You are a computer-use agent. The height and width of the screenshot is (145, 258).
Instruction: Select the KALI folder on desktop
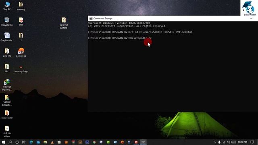(7, 68)
